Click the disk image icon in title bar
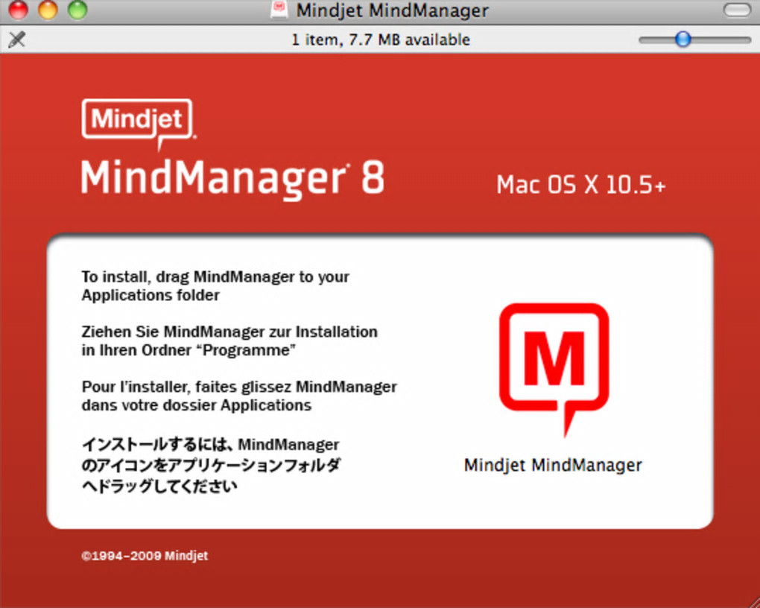The height and width of the screenshot is (608, 760). pos(279,10)
